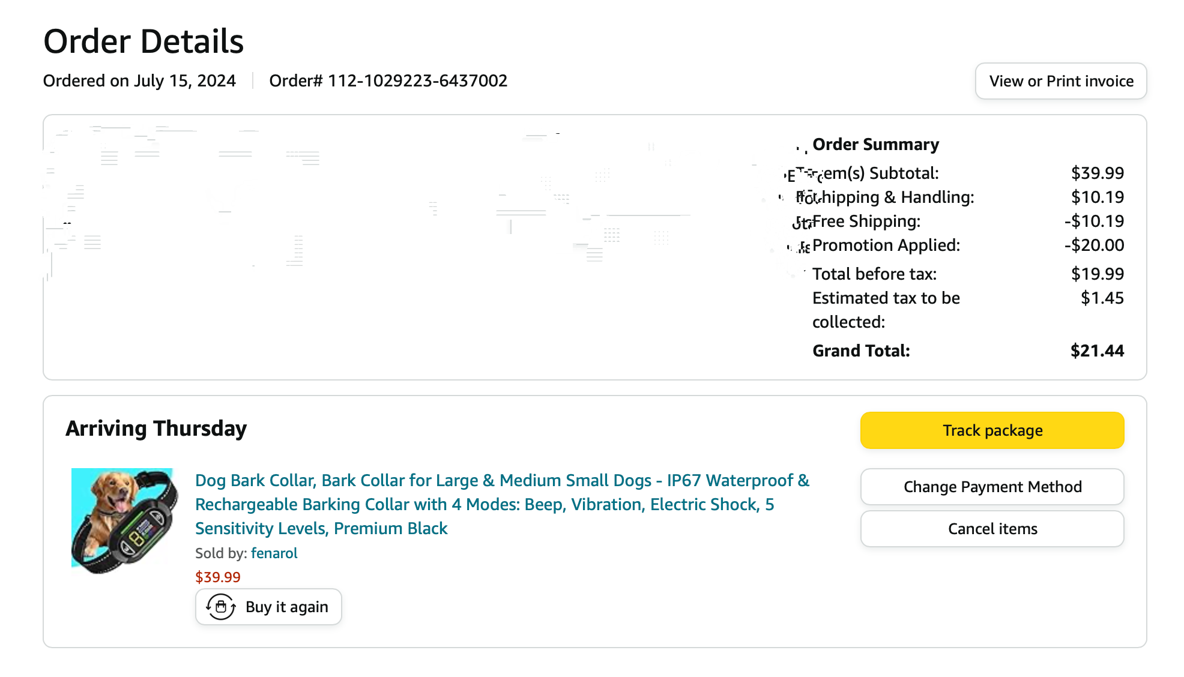Click the red $39.99 item price
Screen dimensions: 1184x677
point(217,577)
